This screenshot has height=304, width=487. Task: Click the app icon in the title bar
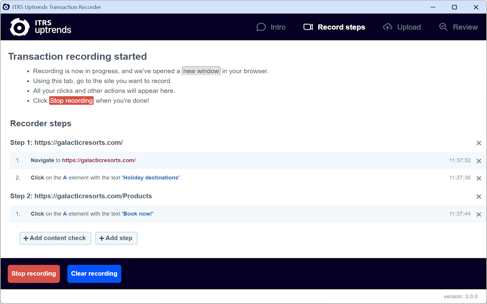[6, 7]
